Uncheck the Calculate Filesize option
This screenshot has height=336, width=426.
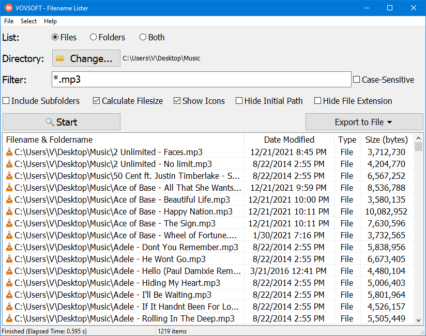click(96, 101)
